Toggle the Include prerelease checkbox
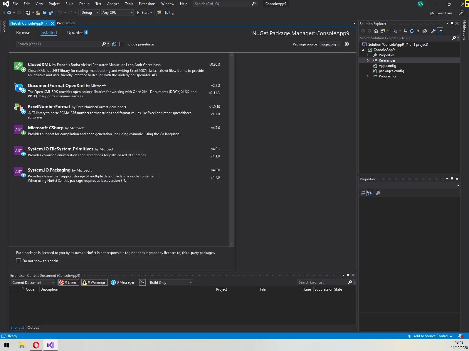Viewport: 469px width, 351px height. tap(122, 44)
